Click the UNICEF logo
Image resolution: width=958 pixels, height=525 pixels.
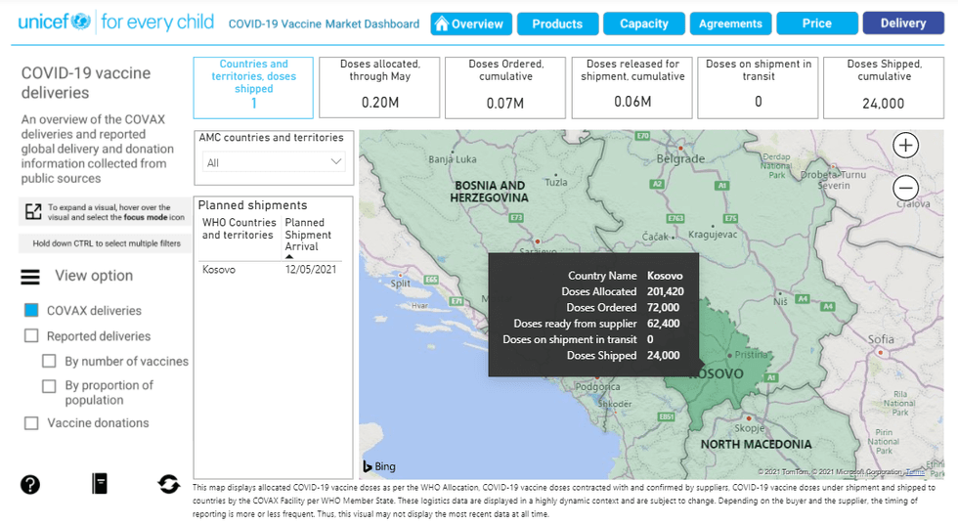click(x=54, y=22)
